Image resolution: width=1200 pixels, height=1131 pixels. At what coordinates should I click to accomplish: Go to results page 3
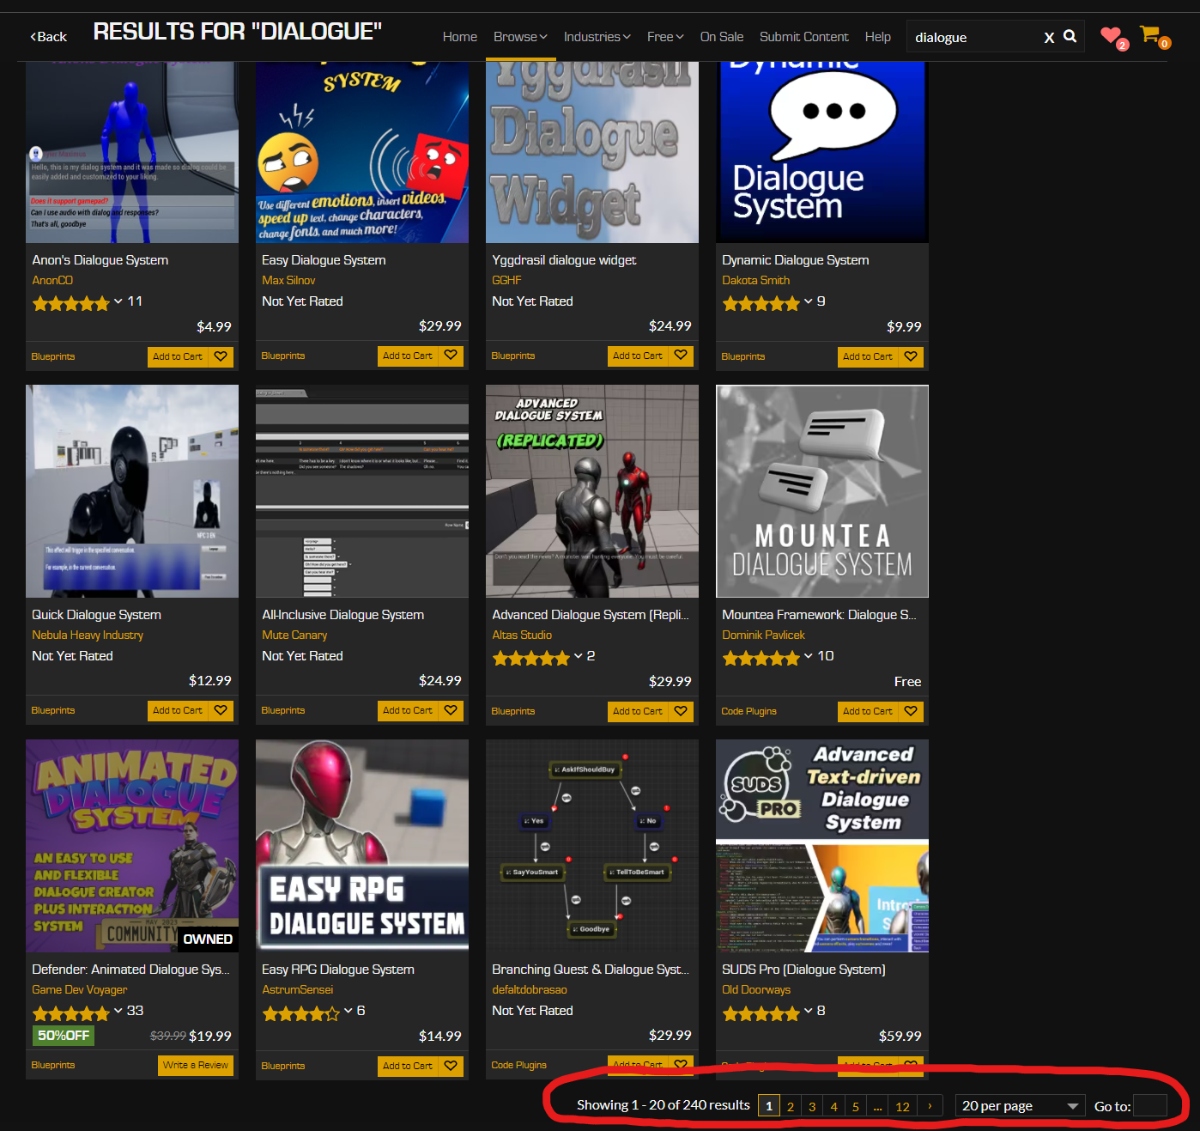(812, 1106)
